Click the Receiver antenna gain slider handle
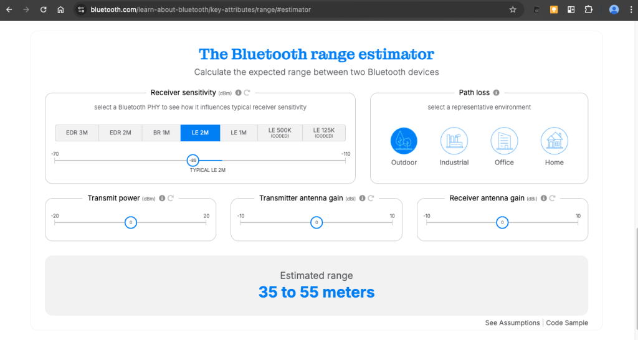The width and height of the screenshot is (638, 340). [x=502, y=222]
